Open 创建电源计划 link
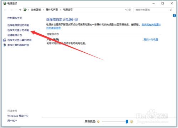 [15, 35]
